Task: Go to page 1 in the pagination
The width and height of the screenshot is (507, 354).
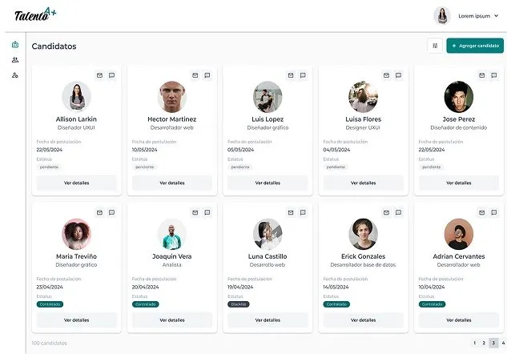Action: click(x=474, y=343)
